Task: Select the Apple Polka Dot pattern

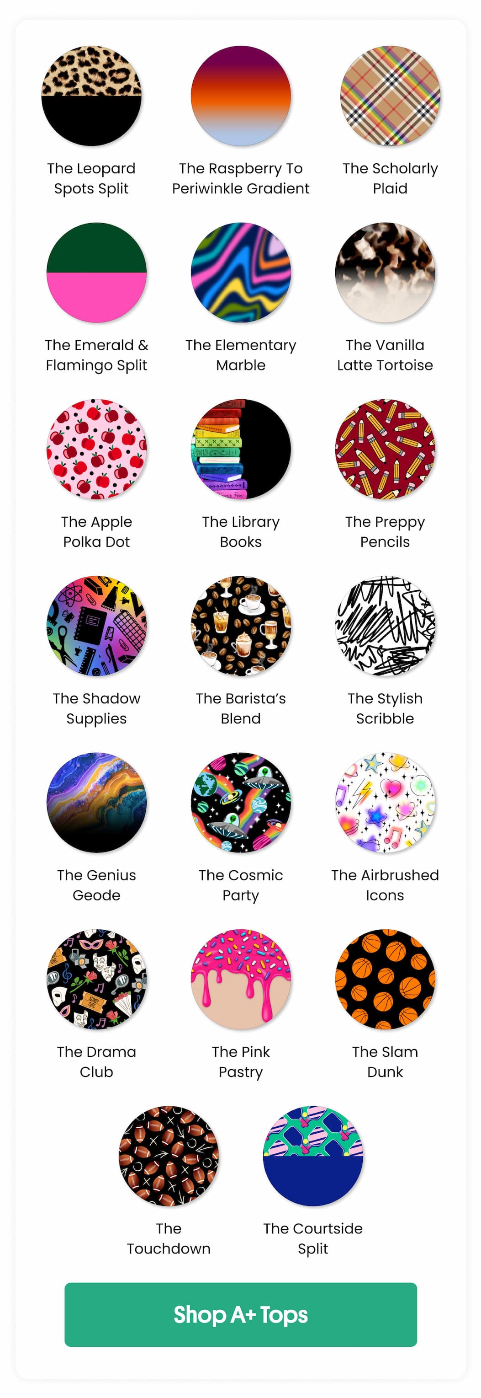Action: click(96, 449)
